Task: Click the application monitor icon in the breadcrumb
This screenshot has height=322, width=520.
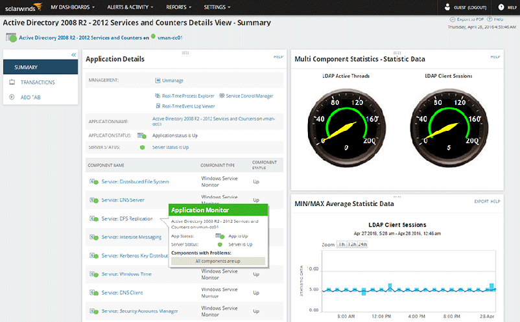Action: point(11,38)
